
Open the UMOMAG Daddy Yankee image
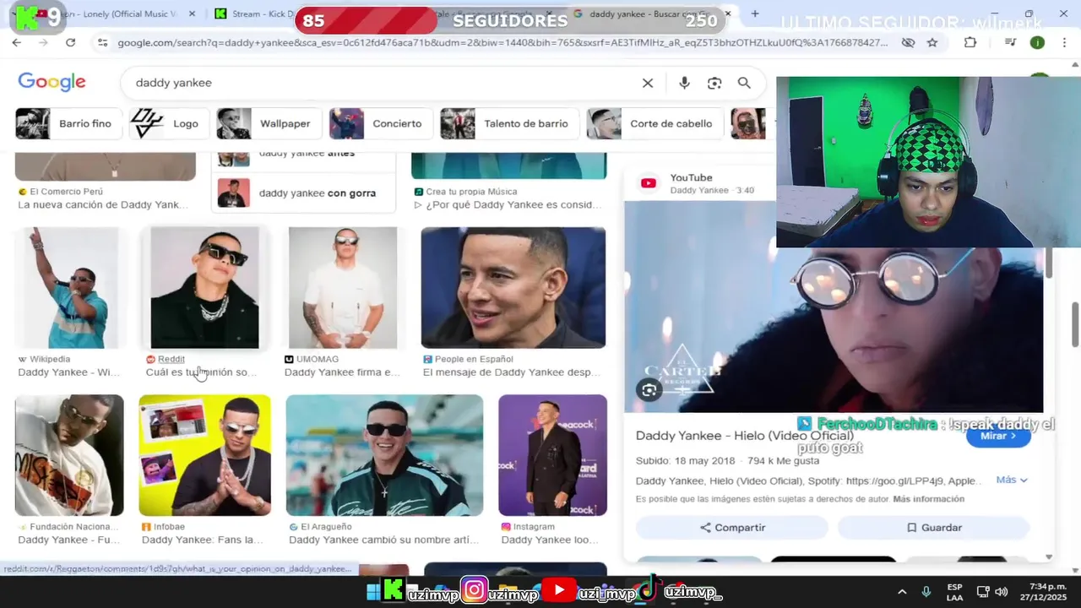(x=343, y=287)
